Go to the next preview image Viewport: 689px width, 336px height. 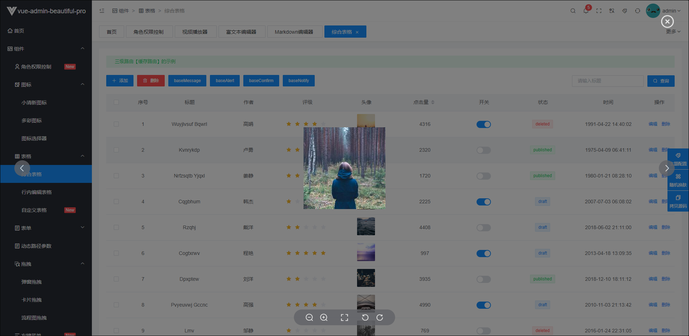[x=667, y=168]
